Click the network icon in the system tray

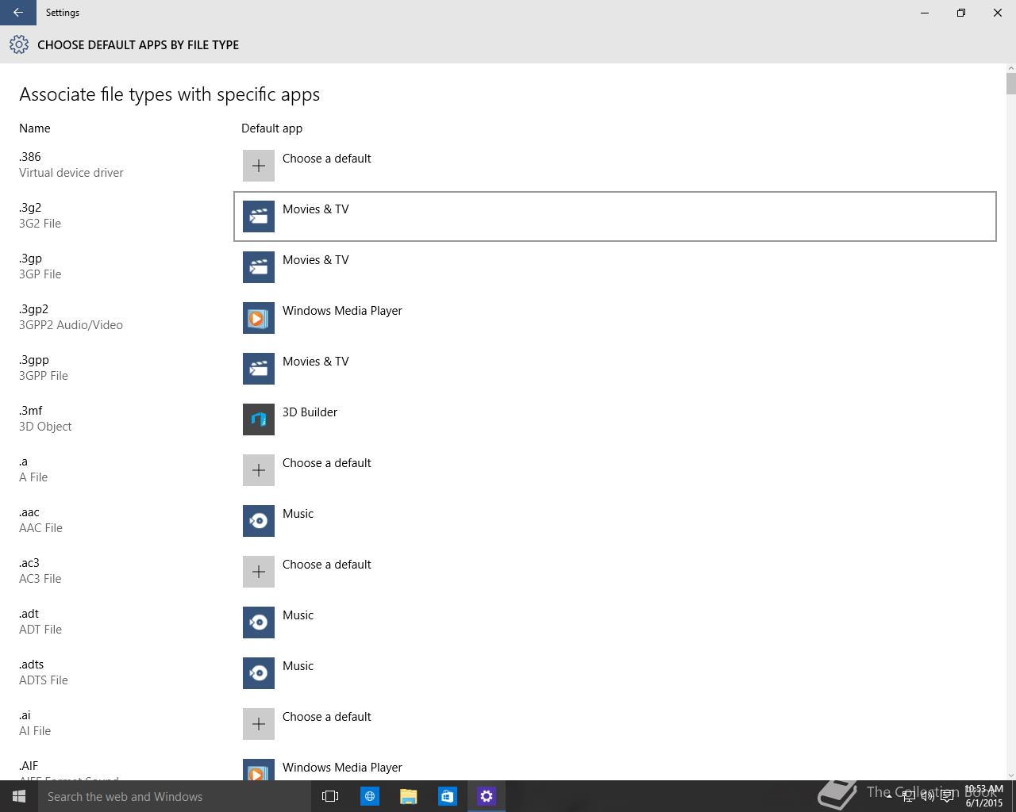(x=908, y=796)
